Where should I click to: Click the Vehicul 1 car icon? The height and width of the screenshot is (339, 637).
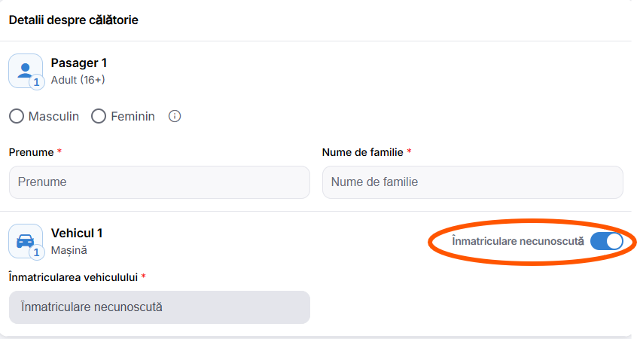26,241
